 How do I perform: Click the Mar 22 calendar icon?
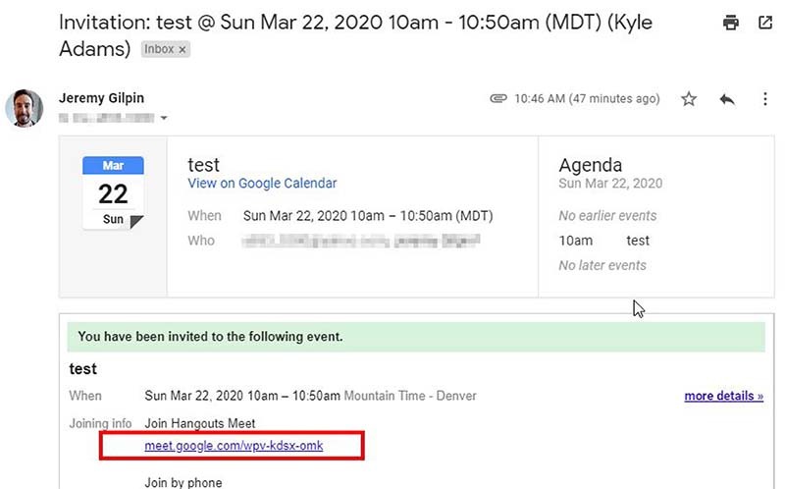tap(113, 192)
